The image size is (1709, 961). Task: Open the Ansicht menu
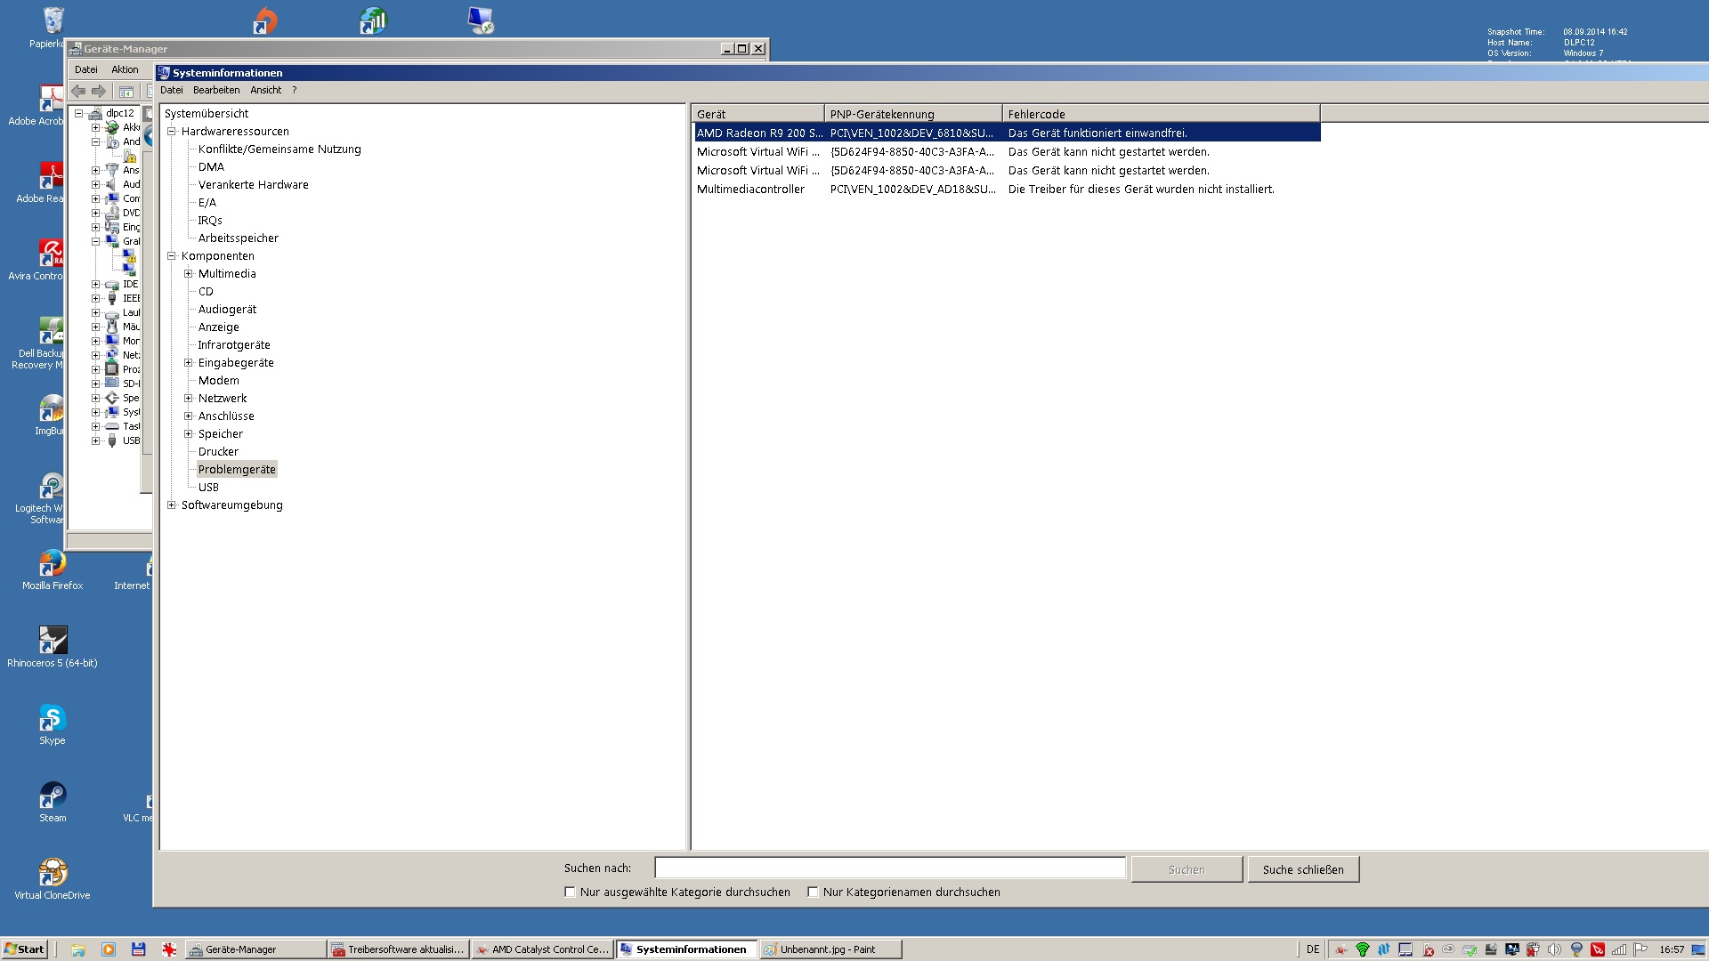(265, 90)
